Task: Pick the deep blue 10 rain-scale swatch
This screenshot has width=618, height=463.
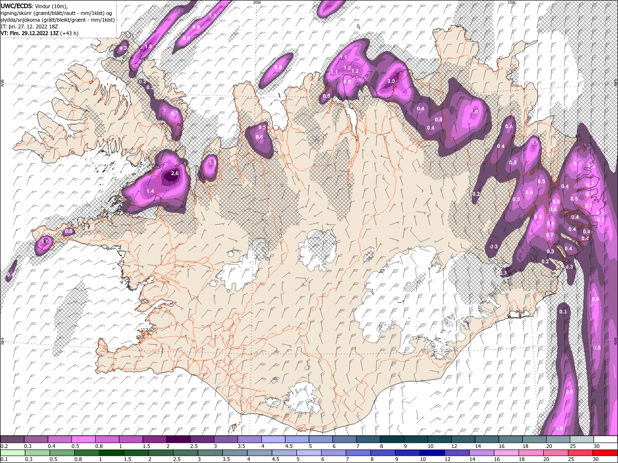Action: tap(433, 453)
